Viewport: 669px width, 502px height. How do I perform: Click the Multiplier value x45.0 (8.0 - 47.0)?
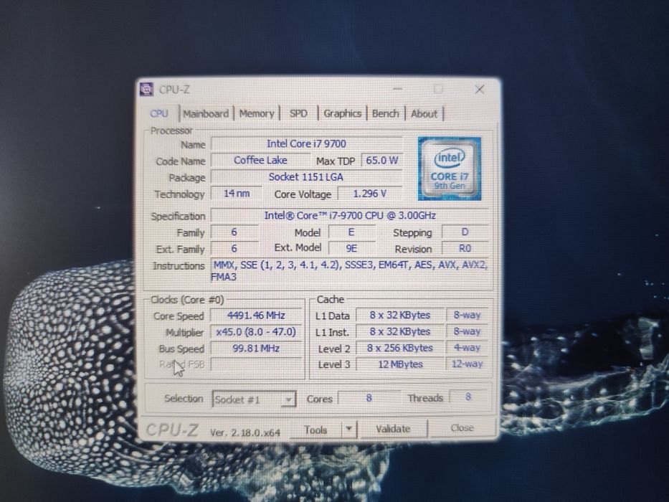click(x=256, y=331)
